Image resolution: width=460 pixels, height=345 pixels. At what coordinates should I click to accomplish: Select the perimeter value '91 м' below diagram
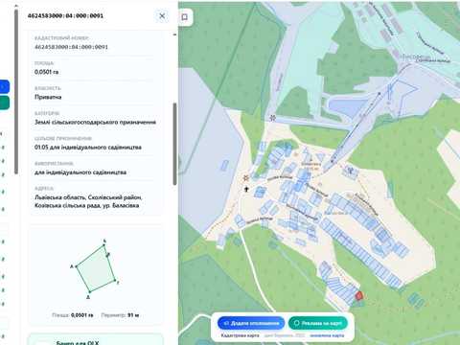click(133, 315)
